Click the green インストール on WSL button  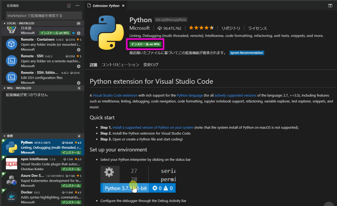[145, 44]
